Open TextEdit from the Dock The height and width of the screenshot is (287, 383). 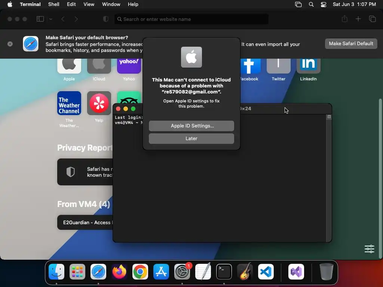click(203, 272)
